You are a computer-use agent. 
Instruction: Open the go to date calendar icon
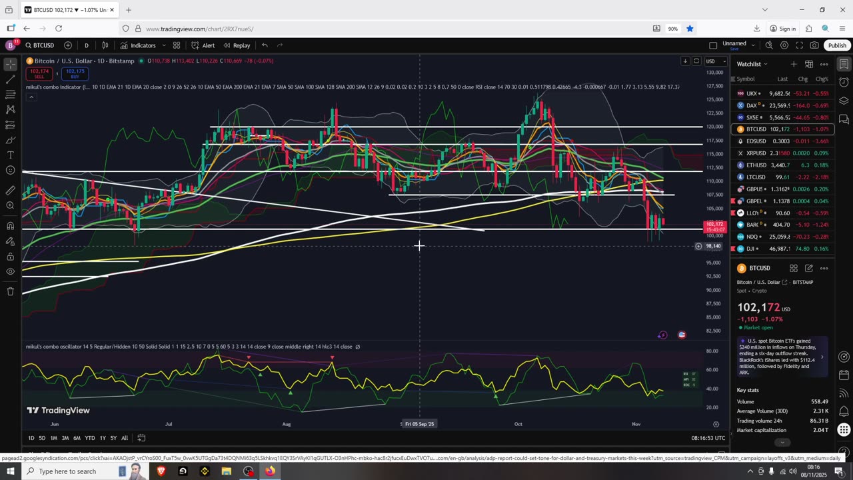[x=141, y=438]
